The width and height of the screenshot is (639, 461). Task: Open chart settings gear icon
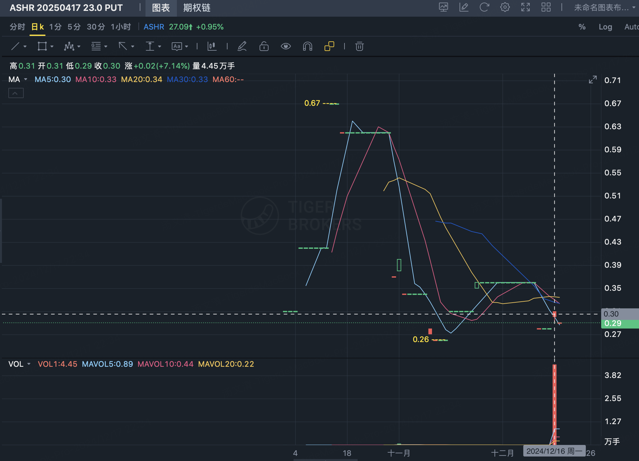pos(505,7)
